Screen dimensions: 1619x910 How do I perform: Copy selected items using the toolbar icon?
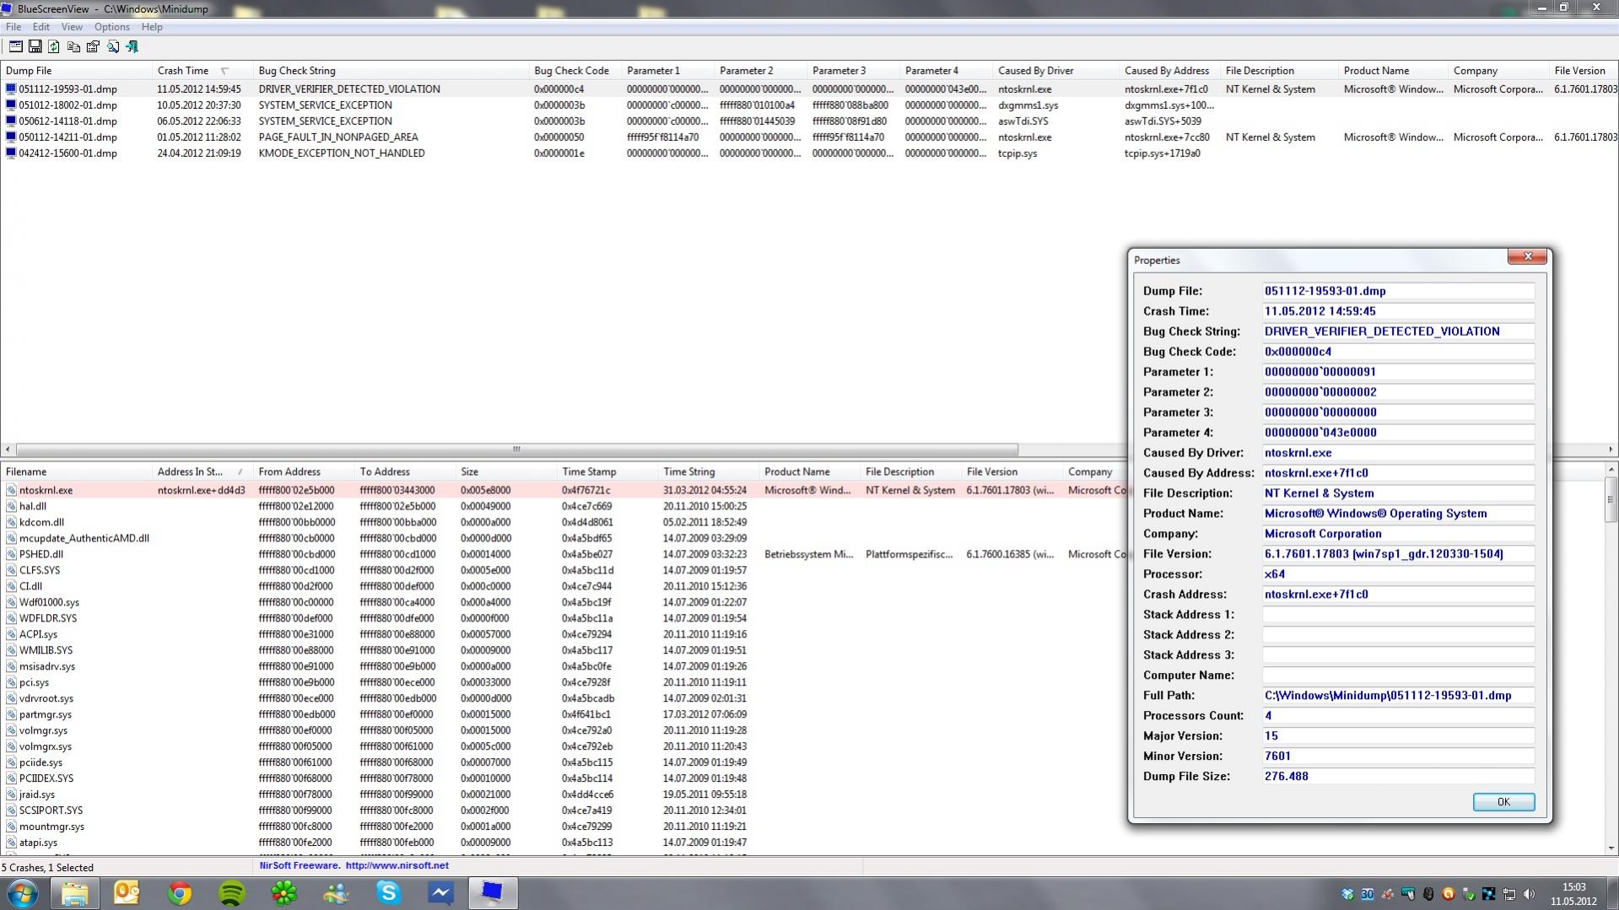[x=73, y=46]
